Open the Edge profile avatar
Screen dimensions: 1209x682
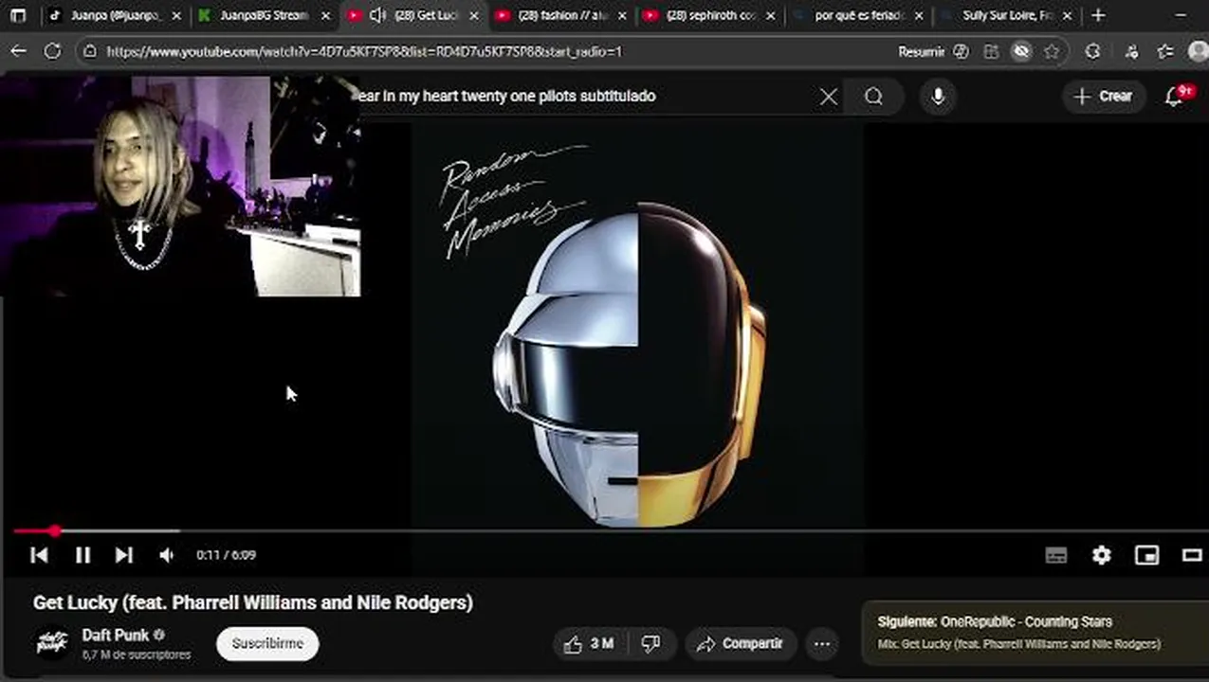click(x=1199, y=52)
